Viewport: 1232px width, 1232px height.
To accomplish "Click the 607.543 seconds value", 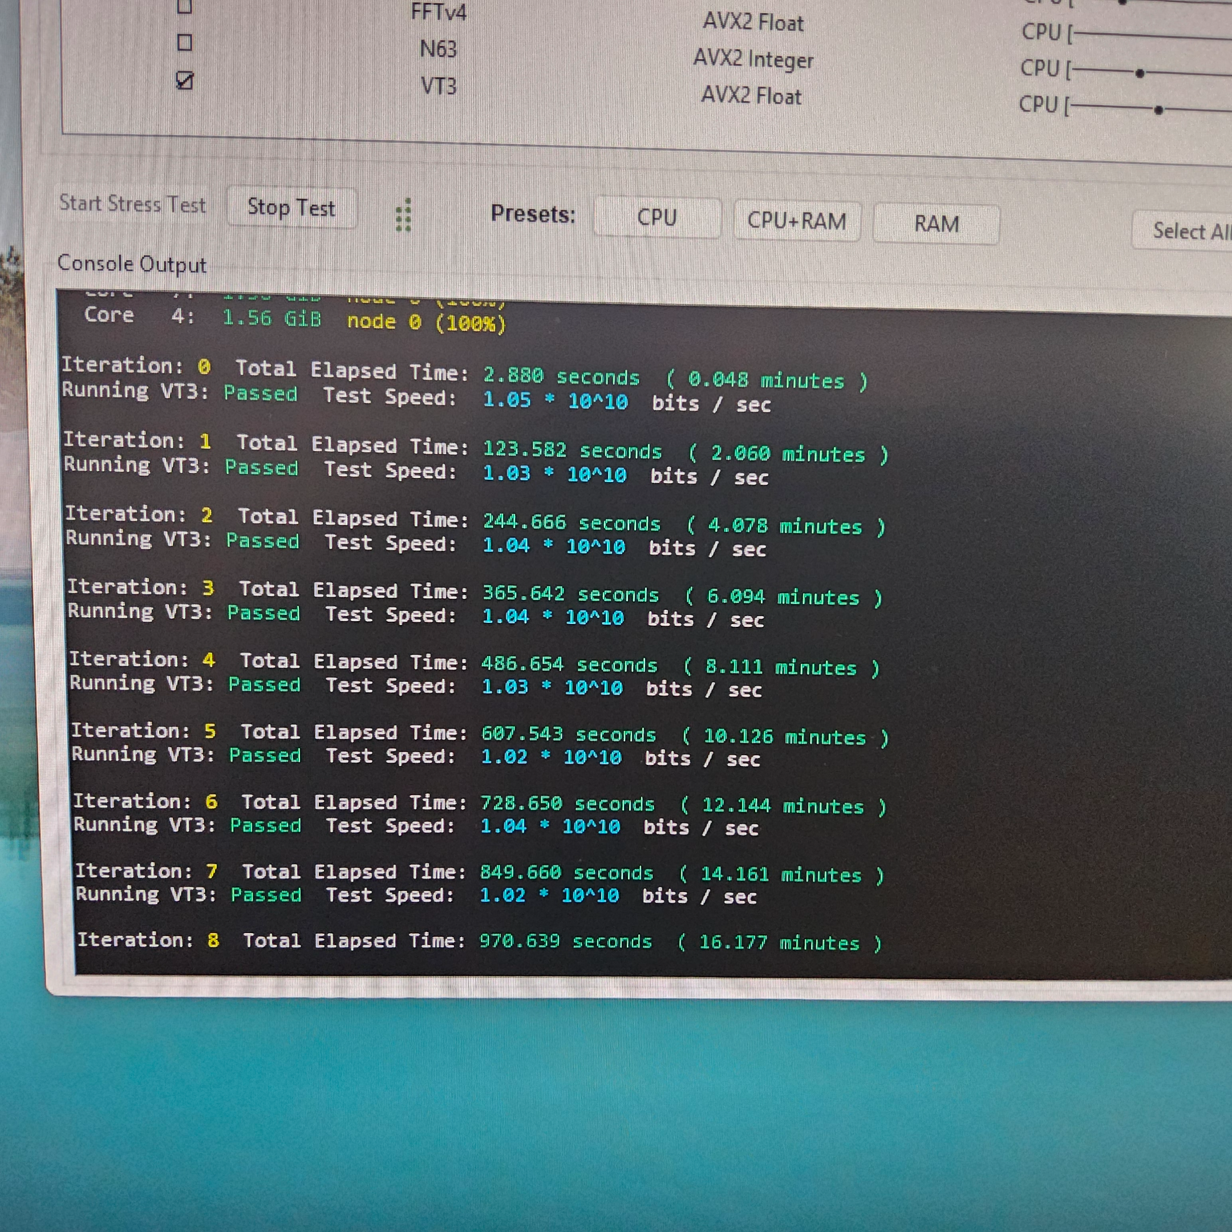I will [568, 735].
